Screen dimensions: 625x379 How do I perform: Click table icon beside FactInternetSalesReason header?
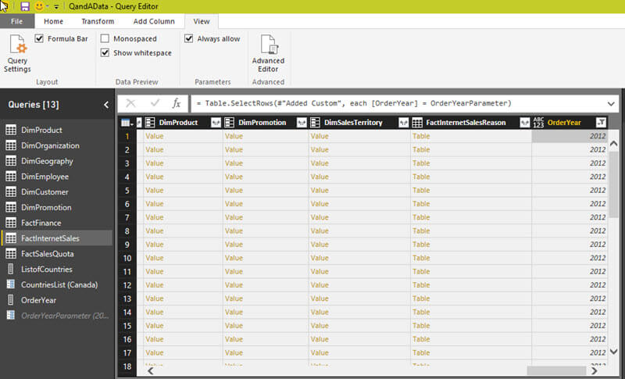417,123
